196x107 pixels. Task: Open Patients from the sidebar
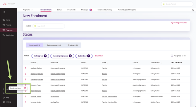click(x=7, y=25)
